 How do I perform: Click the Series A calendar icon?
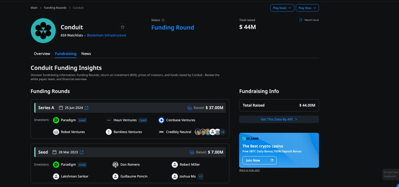[x=61, y=108]
